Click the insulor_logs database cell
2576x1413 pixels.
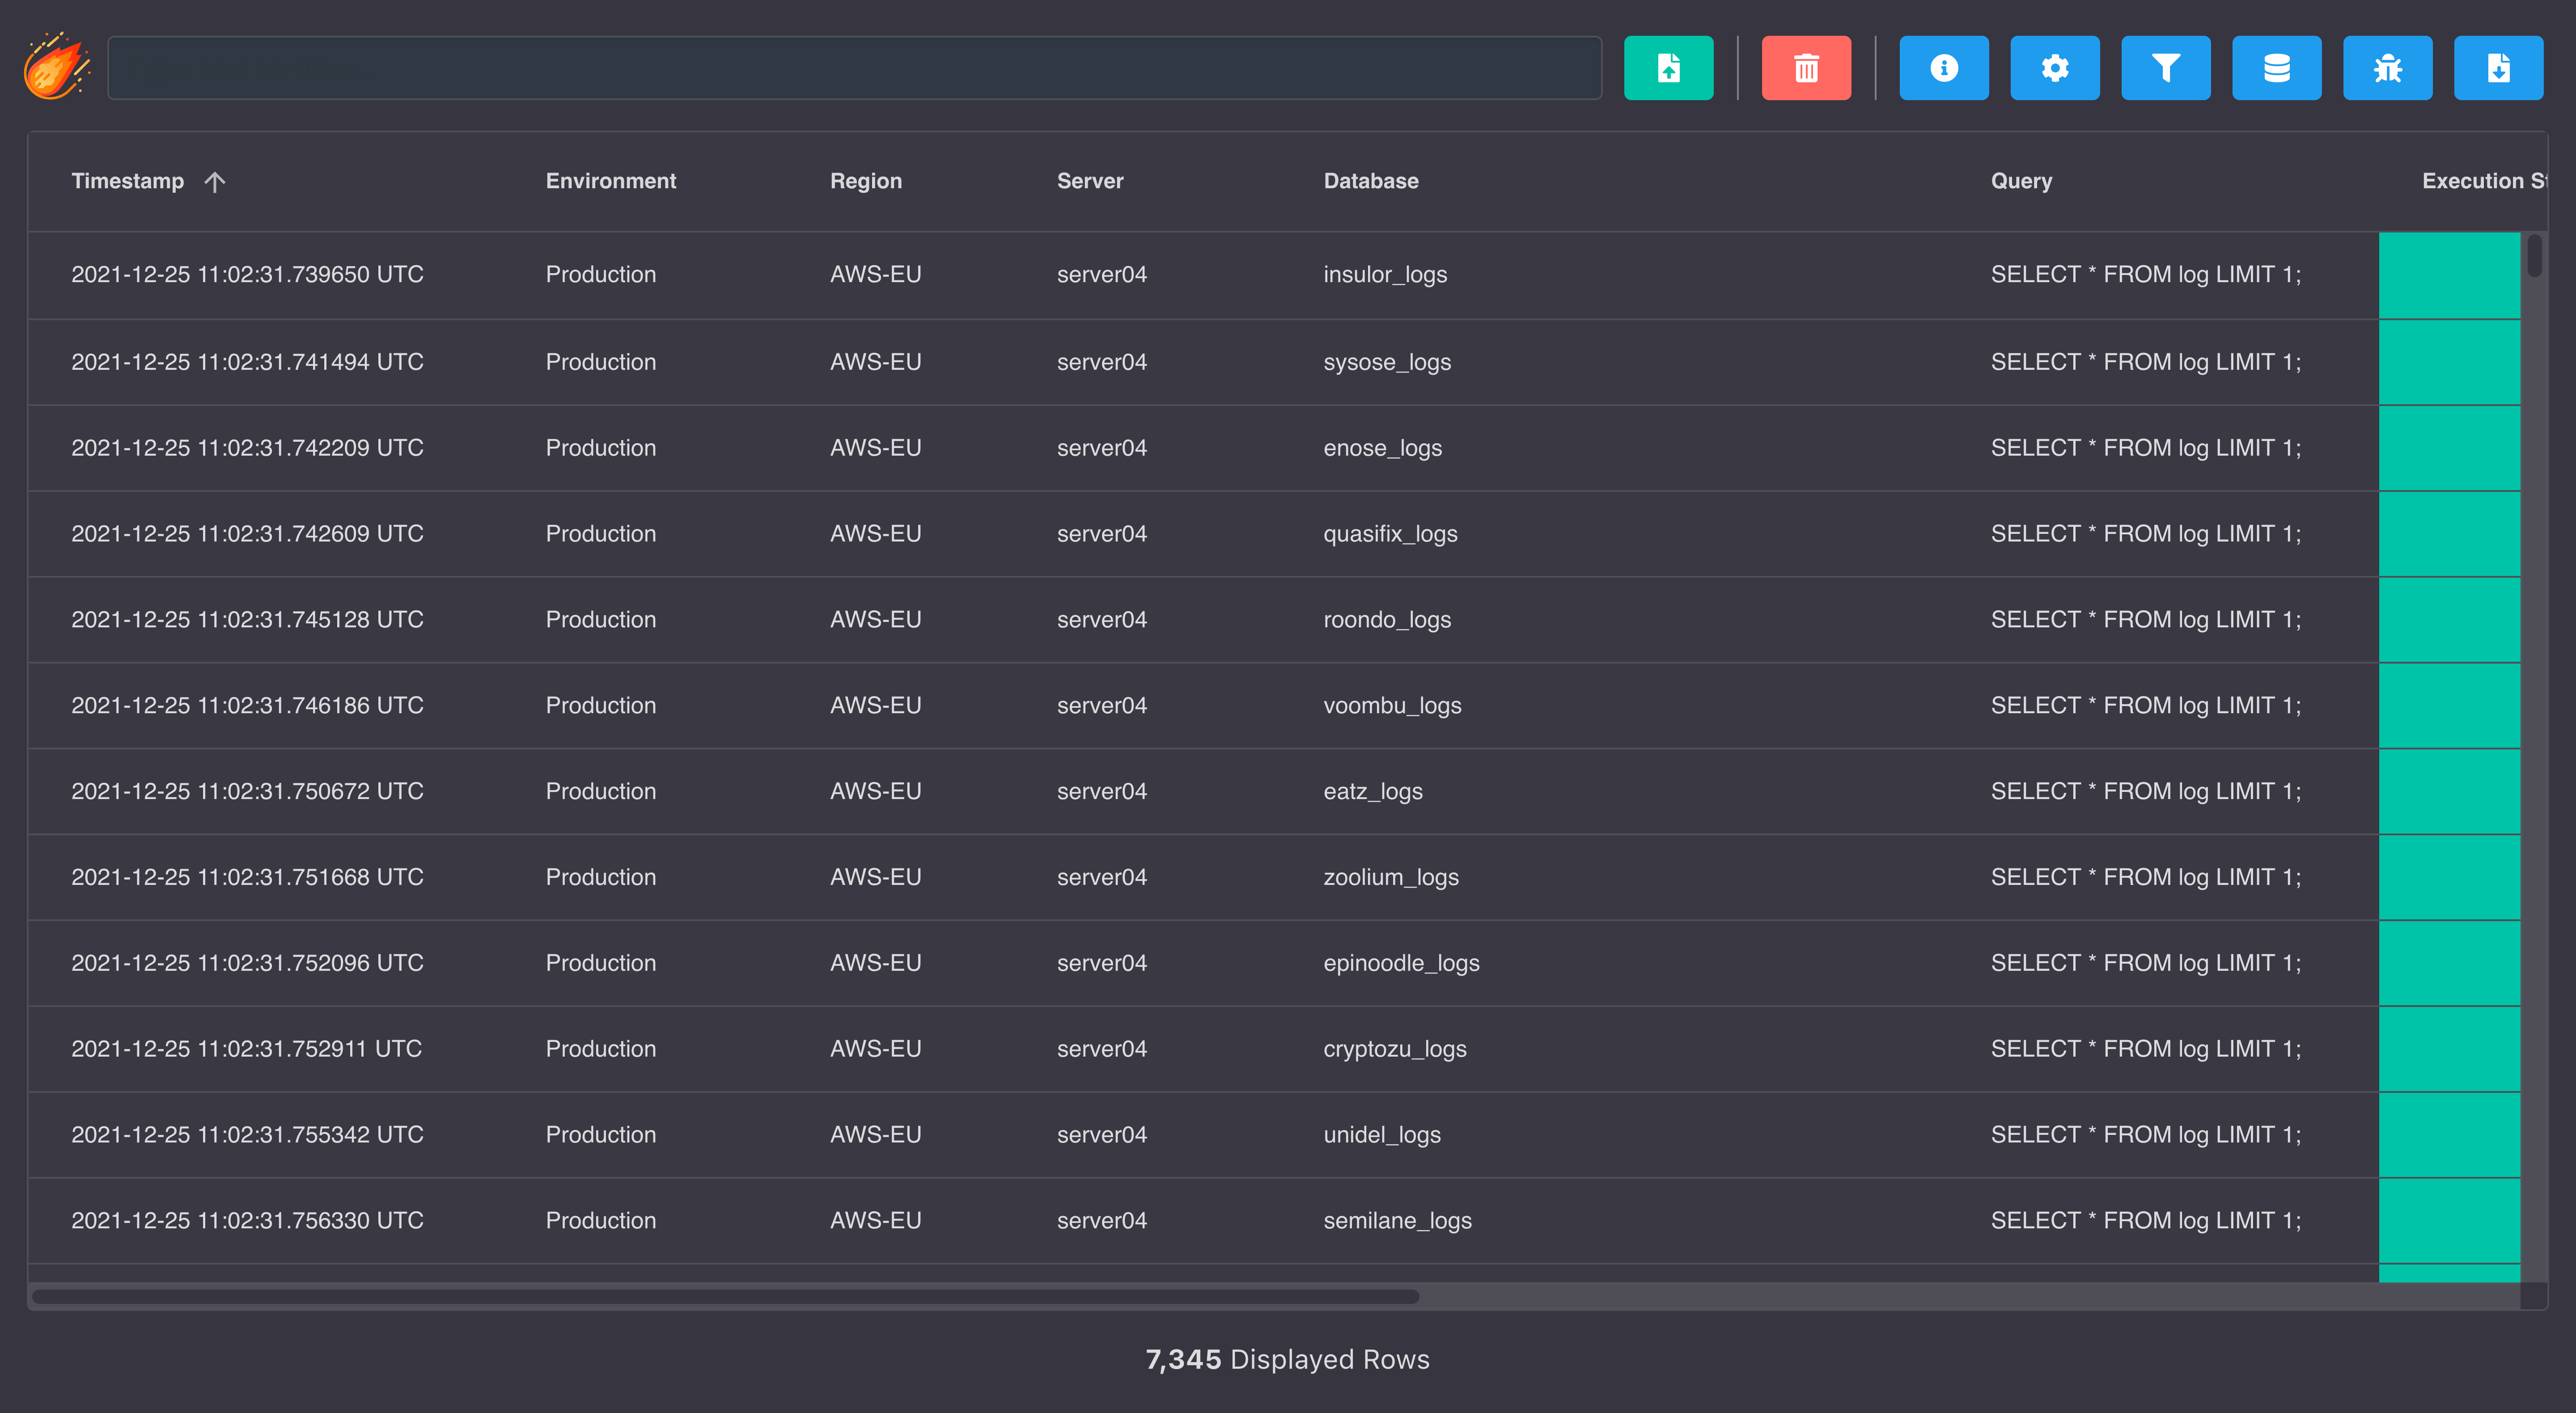pos(1385,274)
